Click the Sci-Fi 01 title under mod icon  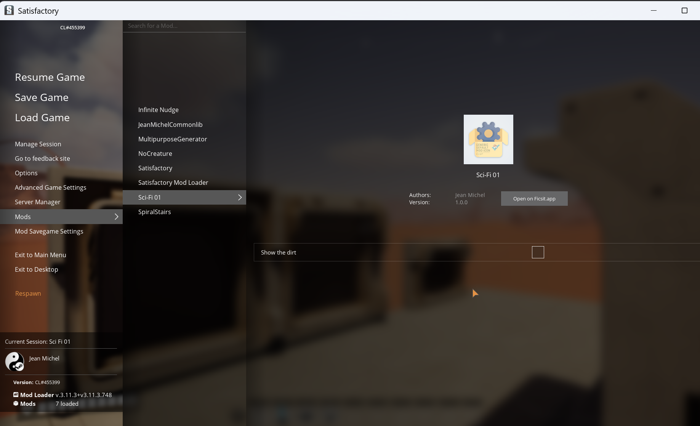(488, 175)
